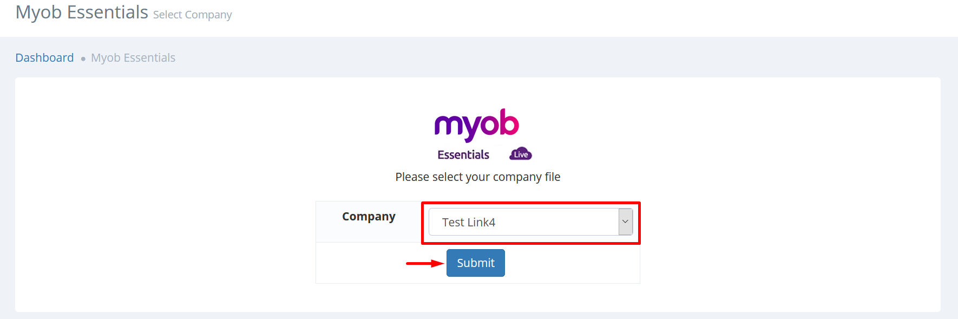The height and width of the screenshot is (319, 958).
Task: Click the Myob Essentials breadcrumb item
Action: pos(133,58)
